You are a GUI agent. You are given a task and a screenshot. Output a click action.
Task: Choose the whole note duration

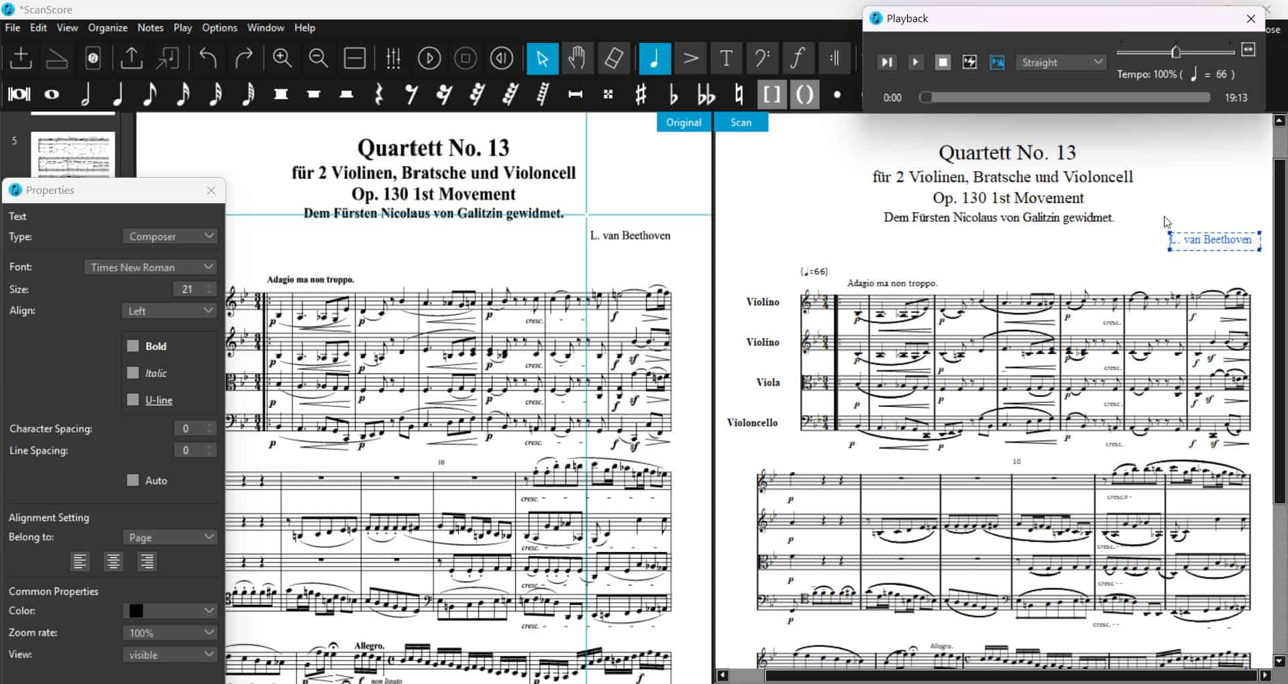52,95
